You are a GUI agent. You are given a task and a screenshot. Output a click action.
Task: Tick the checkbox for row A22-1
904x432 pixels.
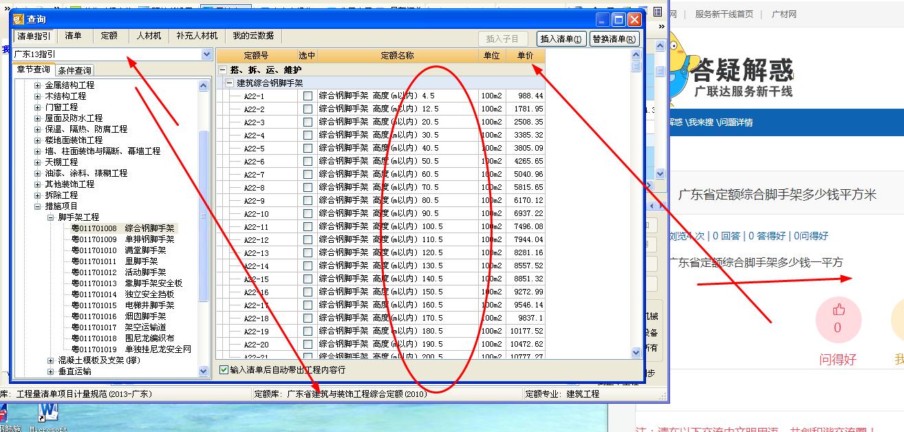[308, 96]
